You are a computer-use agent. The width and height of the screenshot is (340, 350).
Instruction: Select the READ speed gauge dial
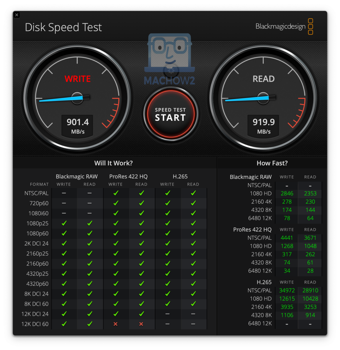click(x=263, y=98)
